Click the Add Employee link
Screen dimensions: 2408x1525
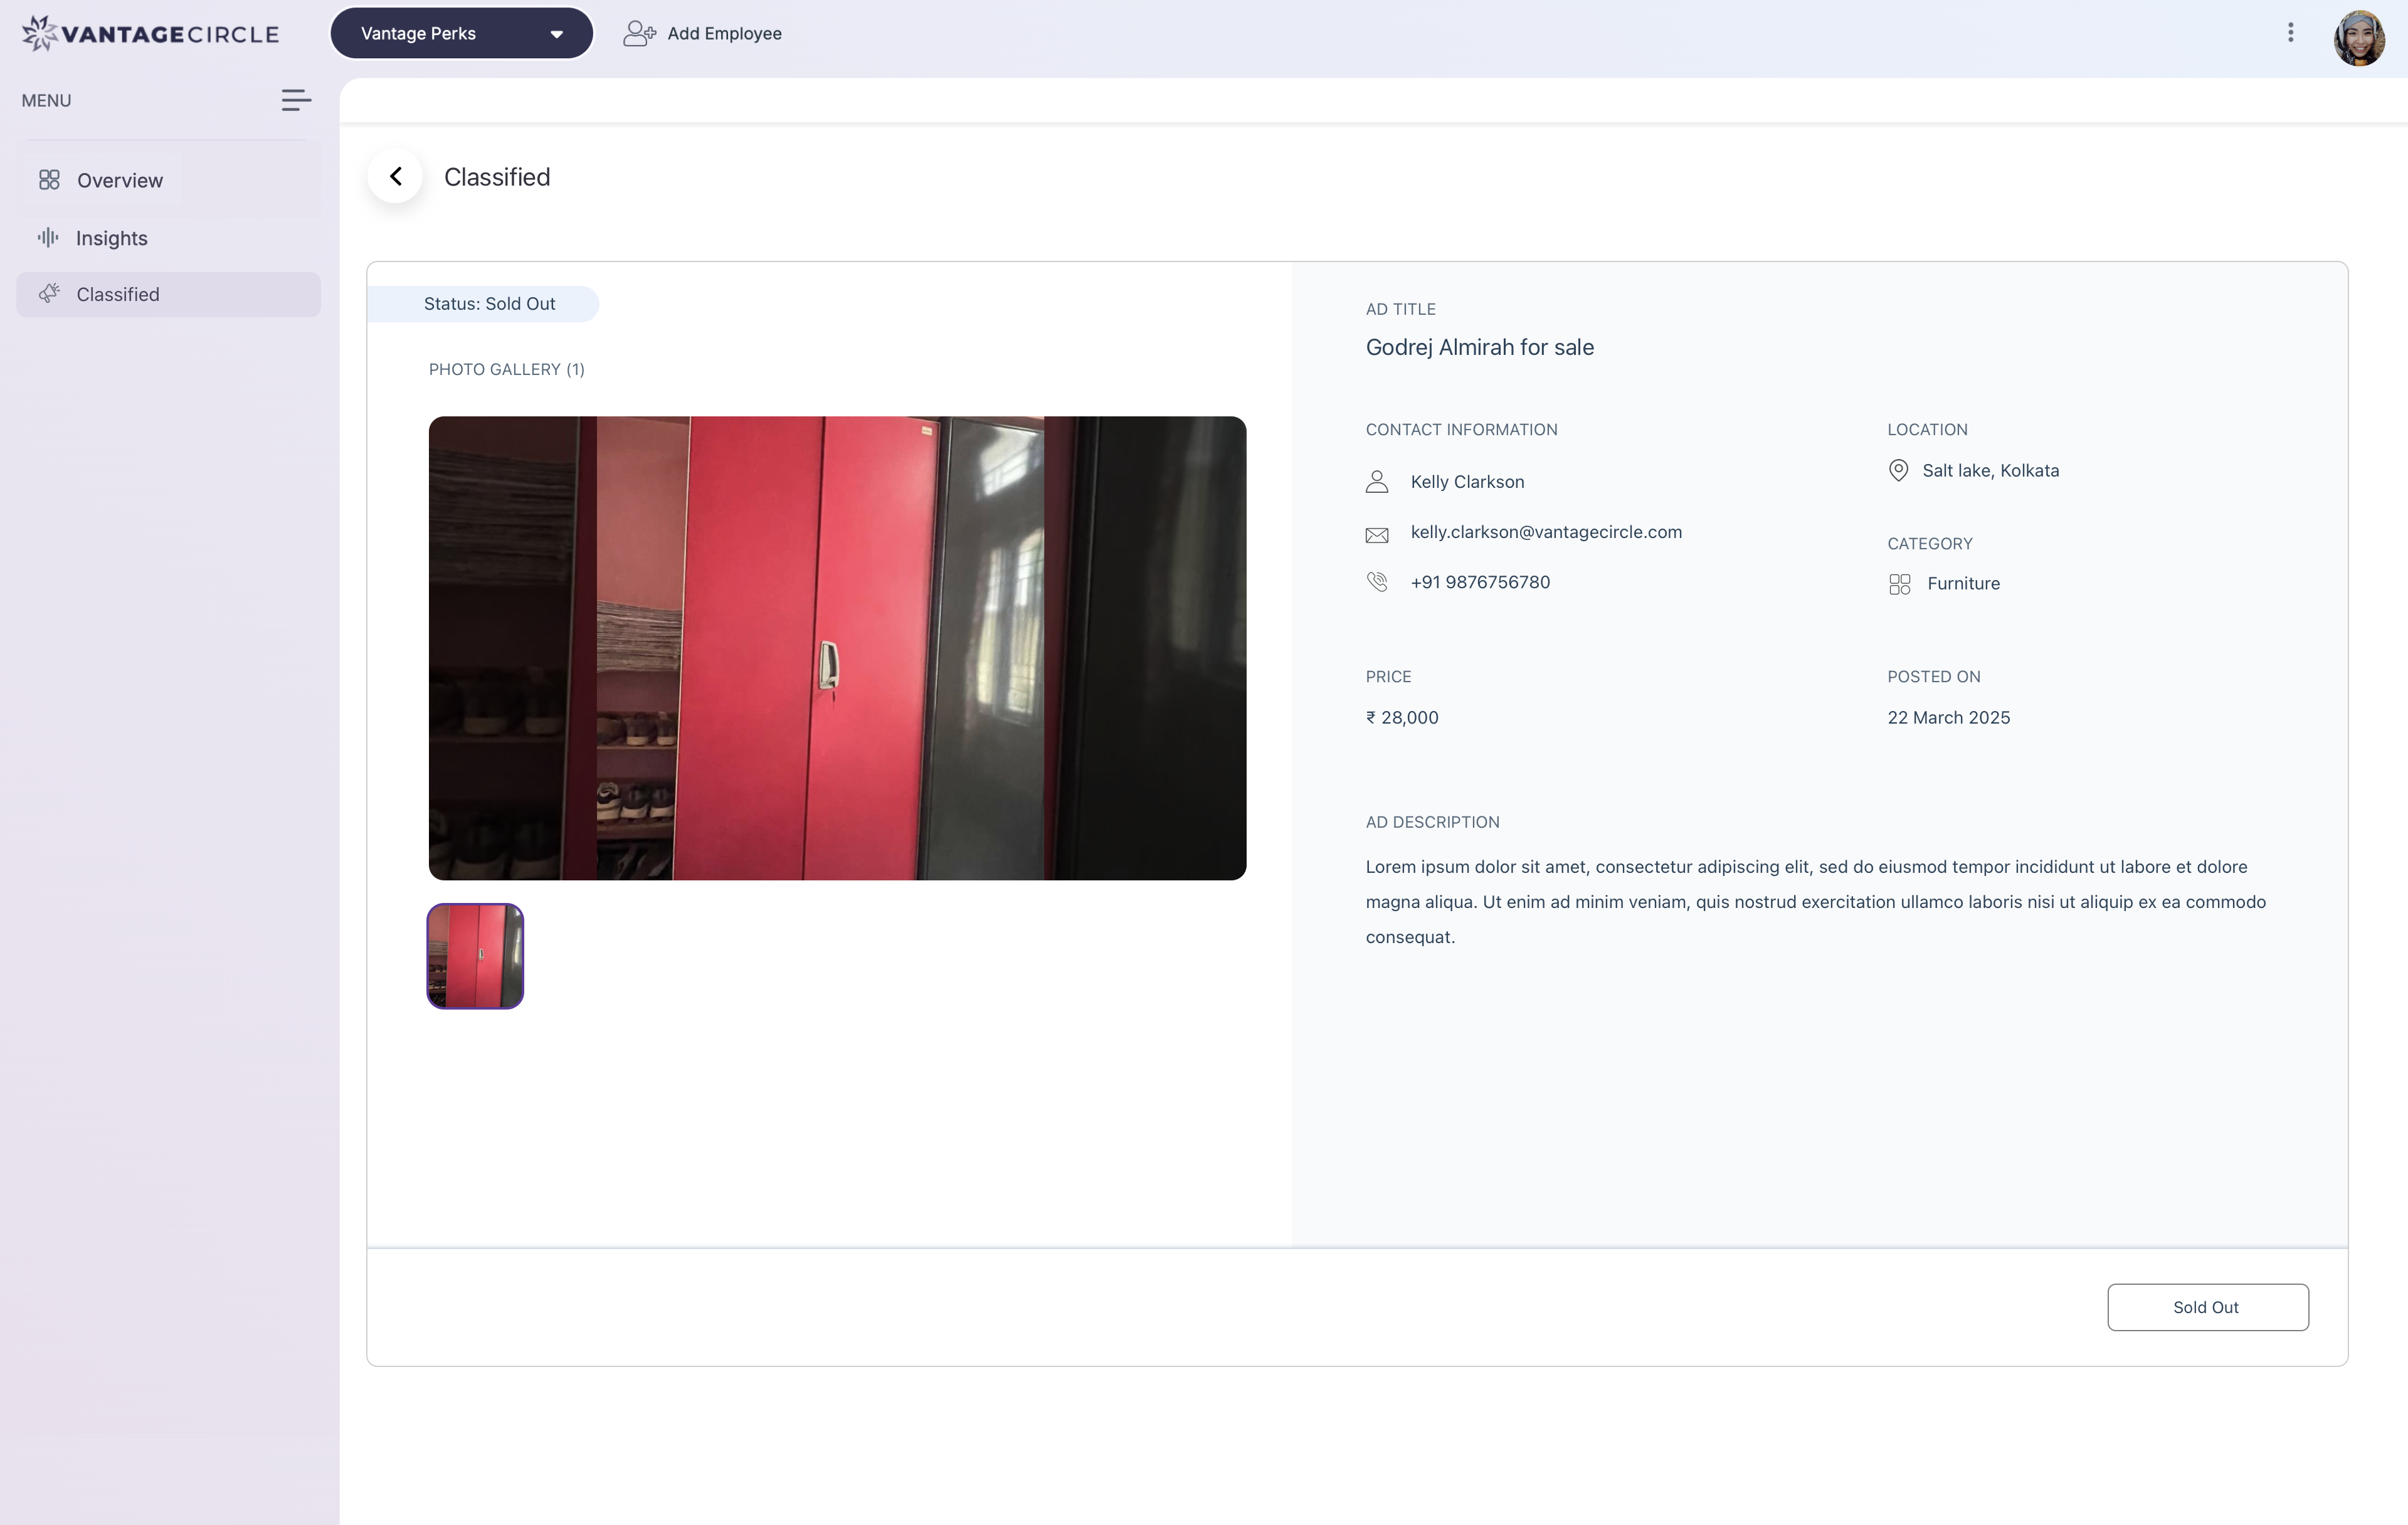point(724,34)
